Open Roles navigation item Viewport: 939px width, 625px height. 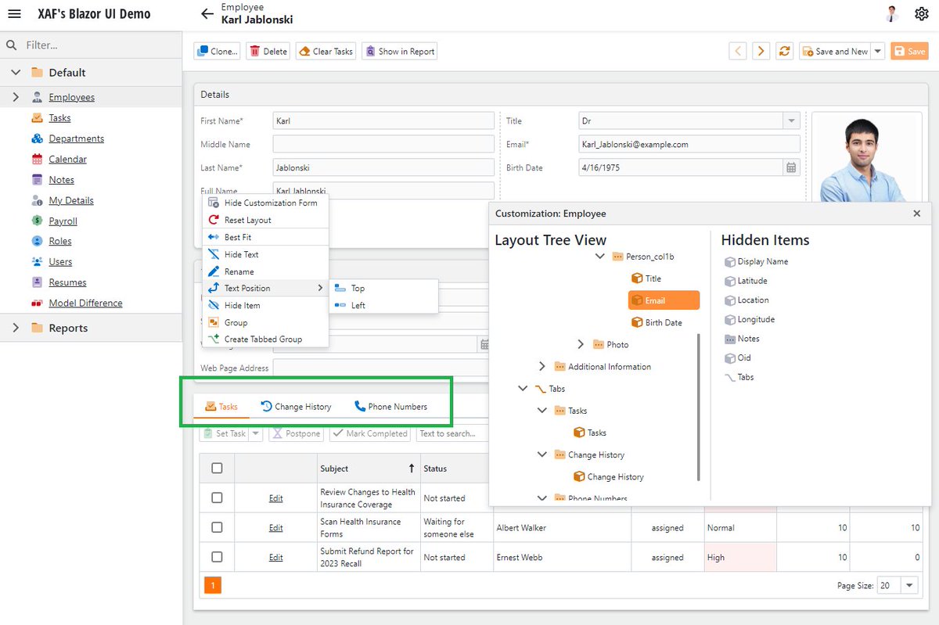click(59, 241)
